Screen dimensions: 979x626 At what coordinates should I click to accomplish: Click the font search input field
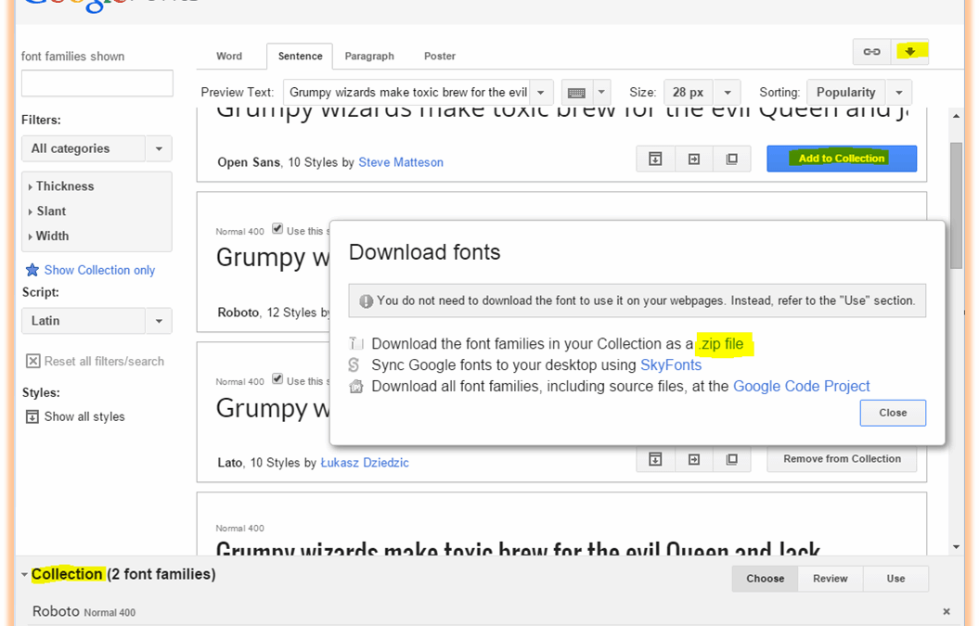tap(97, 83)
